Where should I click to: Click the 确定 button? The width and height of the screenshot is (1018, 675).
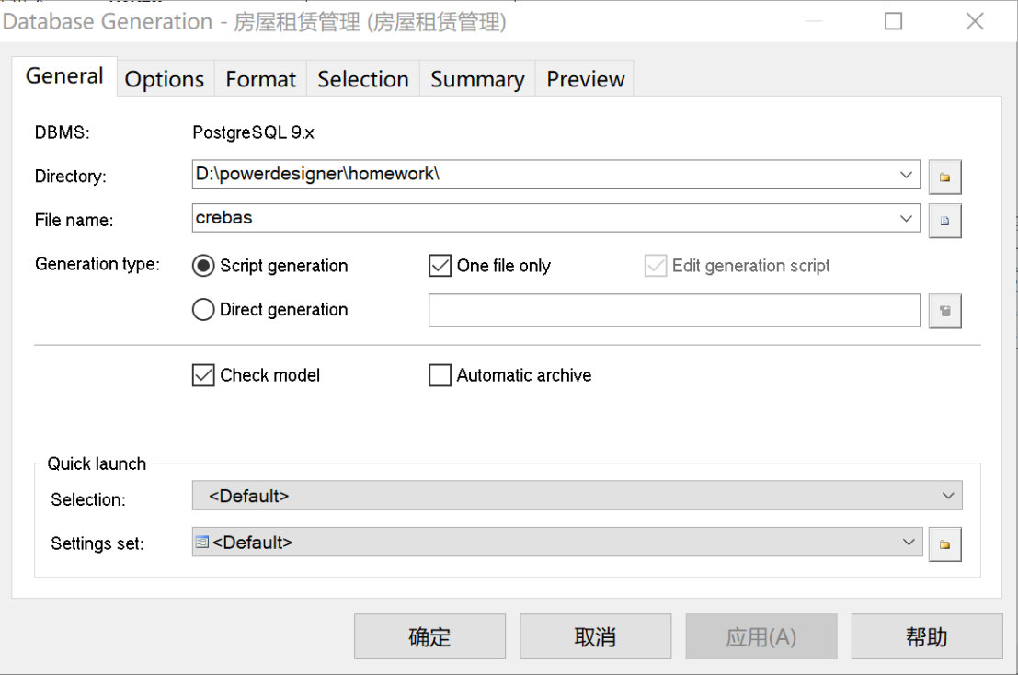pyautogui.click(x=429, y=637)
